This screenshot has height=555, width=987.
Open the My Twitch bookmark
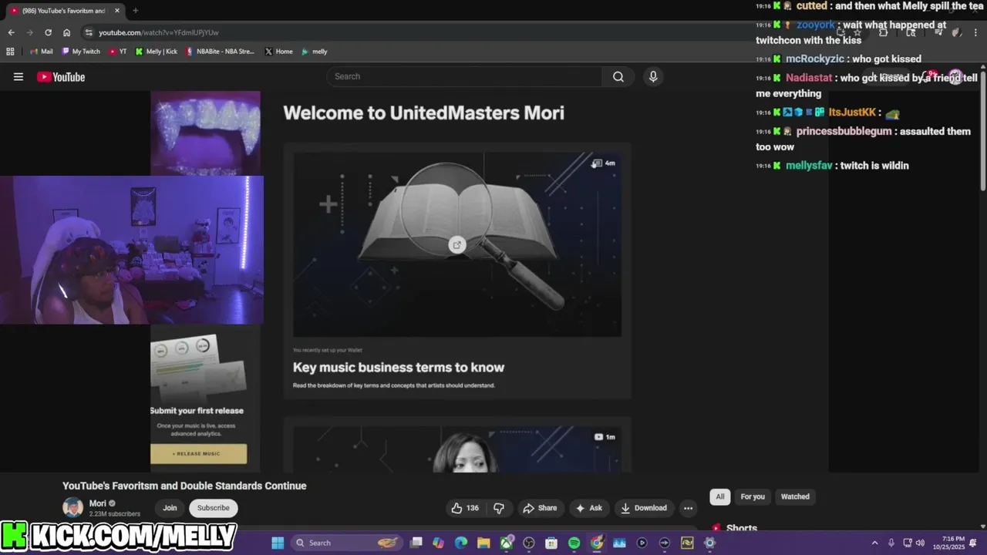(79, 52)
